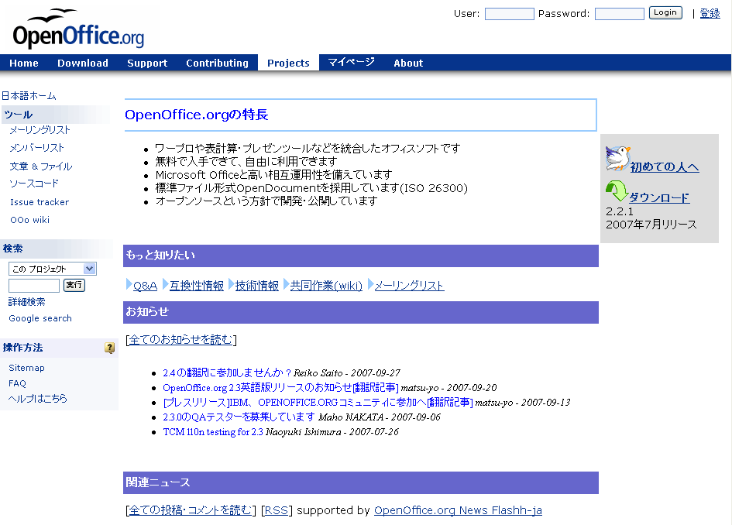Image resolution: width=732 pixels, height=525 pixels.
Task: Open the Contributing tab
Action: pyautogui.click(x=217, y=63)
